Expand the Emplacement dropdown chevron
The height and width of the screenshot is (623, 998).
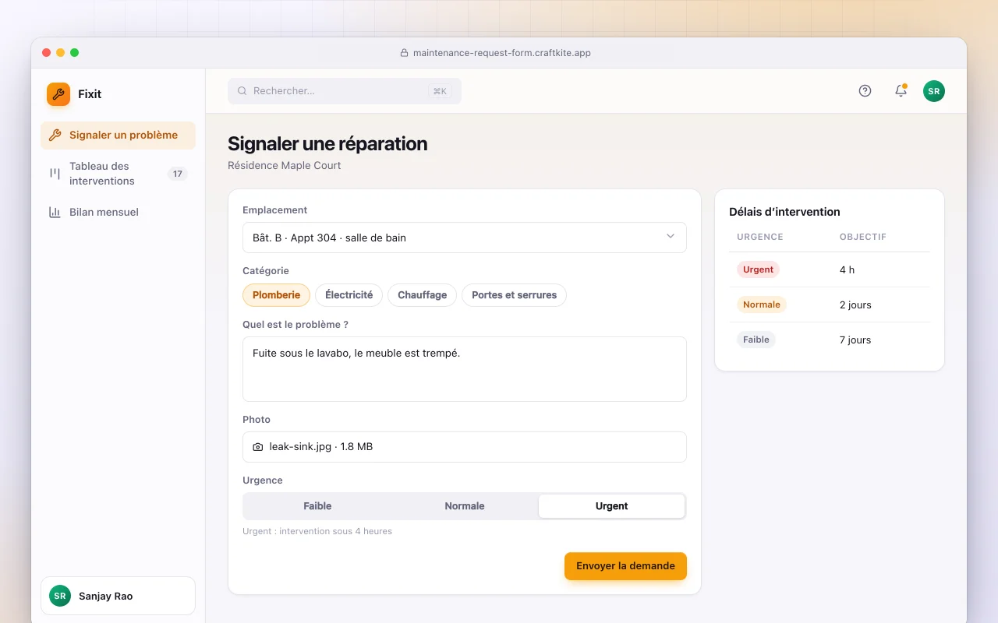(670, 237)
